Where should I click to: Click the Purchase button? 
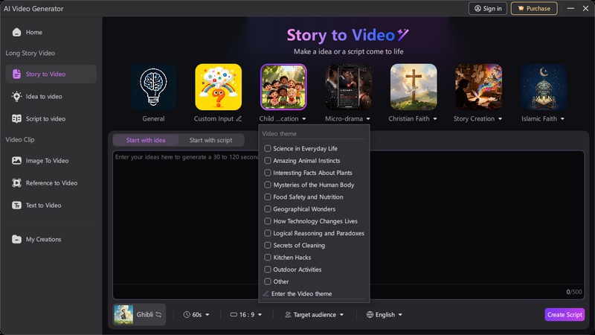[x=534, y=8]
